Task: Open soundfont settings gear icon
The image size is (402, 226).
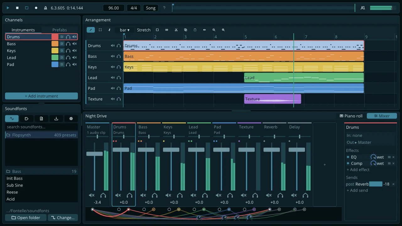Action: (x=71, y=118)
